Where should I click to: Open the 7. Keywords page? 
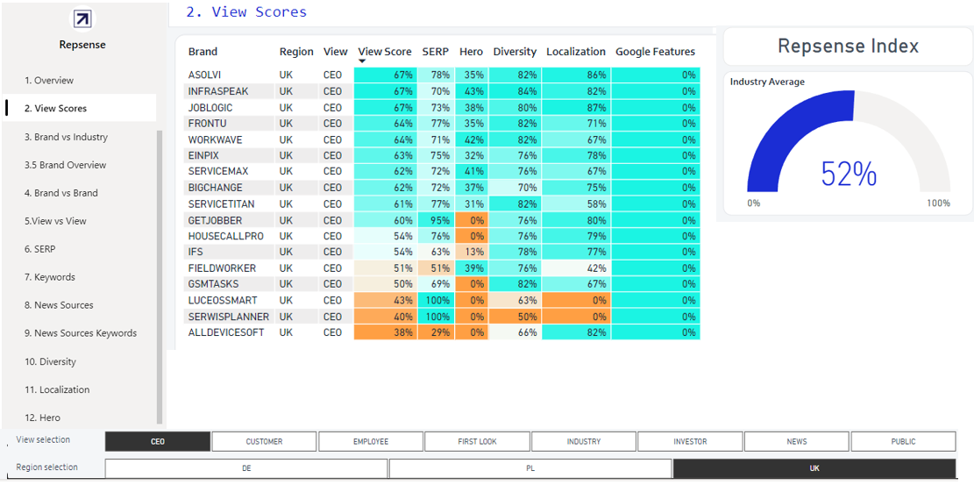pos(50,276)
